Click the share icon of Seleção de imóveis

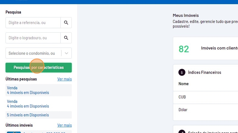coord(182,132)
